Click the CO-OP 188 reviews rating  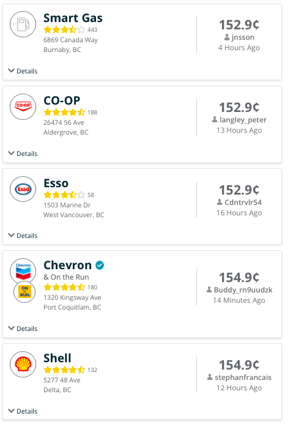click(70, 112)
